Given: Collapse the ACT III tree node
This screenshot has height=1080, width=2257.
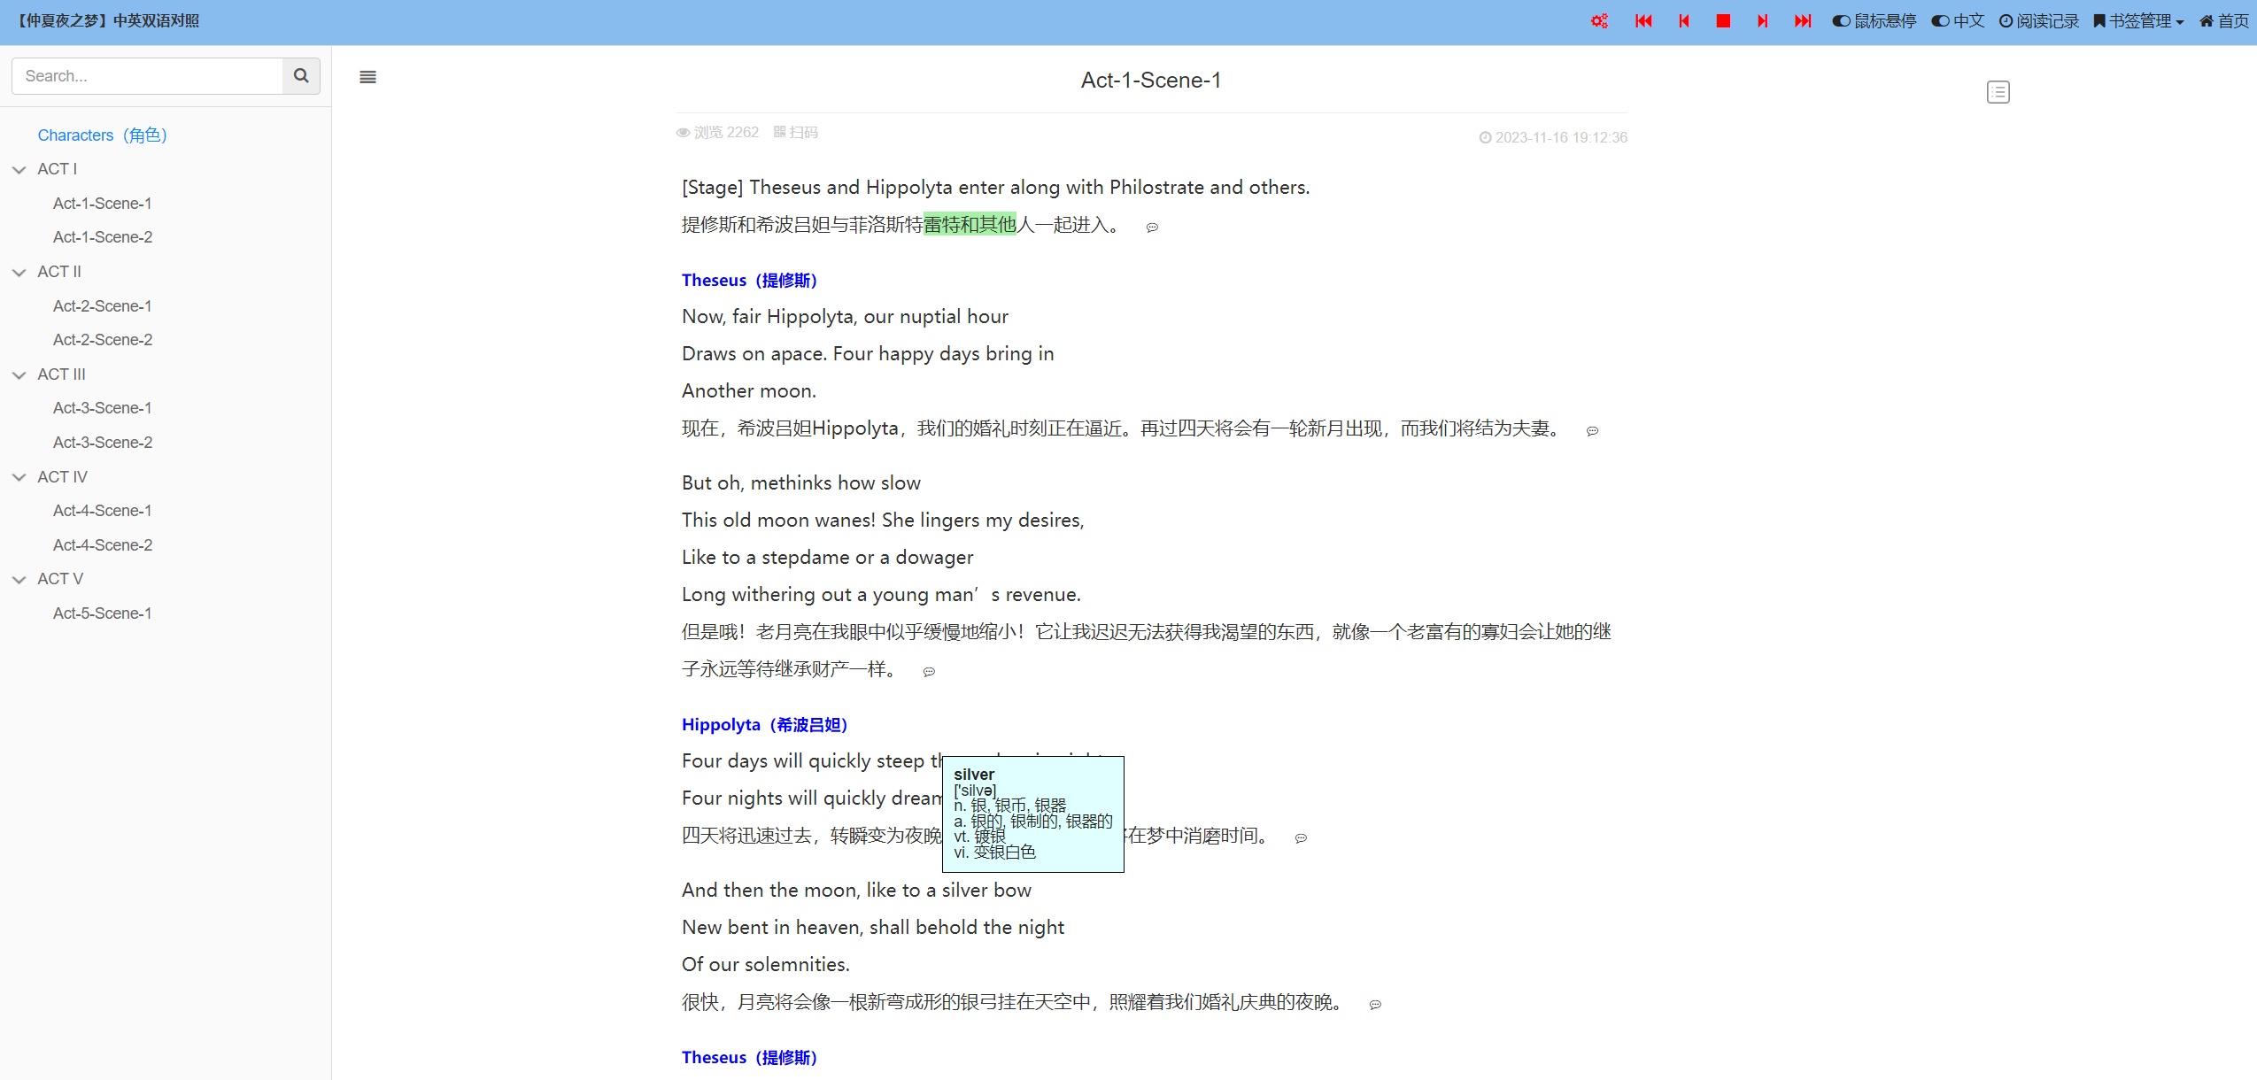Looking at the screenshot, I should coord(19,374).
